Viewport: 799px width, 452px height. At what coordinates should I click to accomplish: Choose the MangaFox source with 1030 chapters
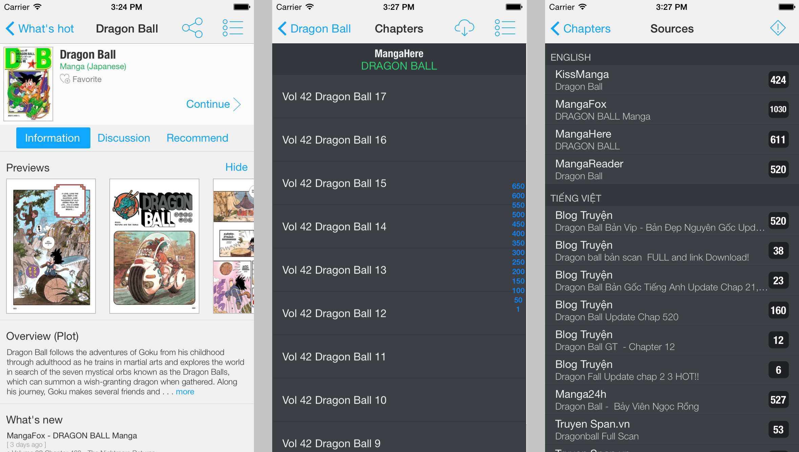[x=672, y=110]
